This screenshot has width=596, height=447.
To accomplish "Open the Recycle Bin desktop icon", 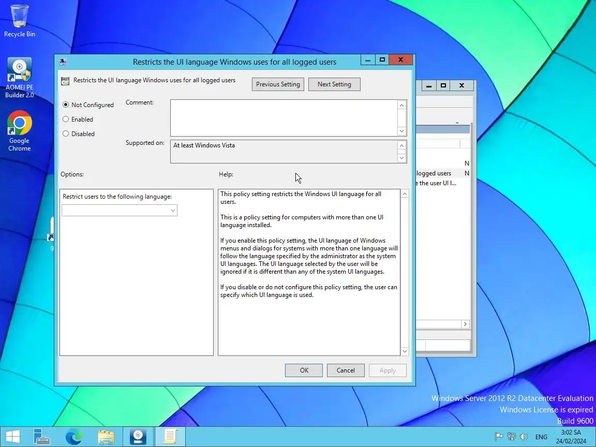I will 19,21.
